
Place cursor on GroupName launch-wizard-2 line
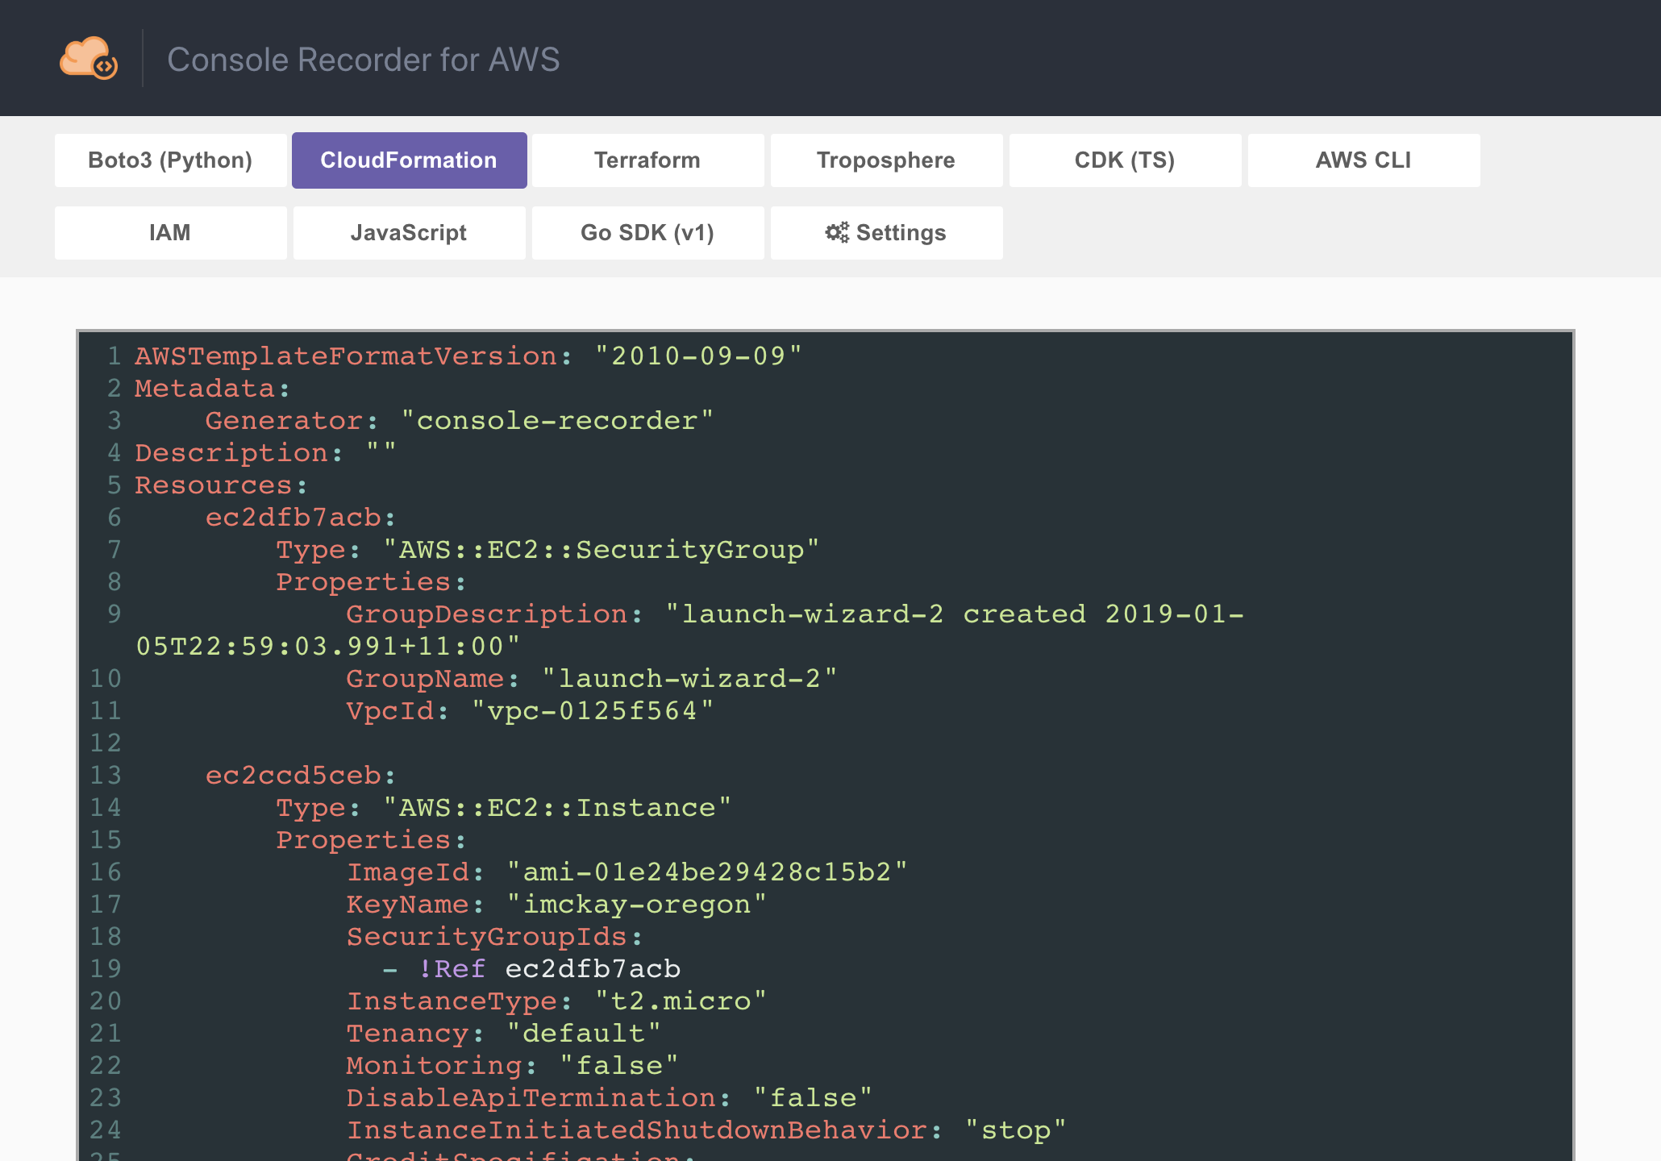[x=591, y=679]
